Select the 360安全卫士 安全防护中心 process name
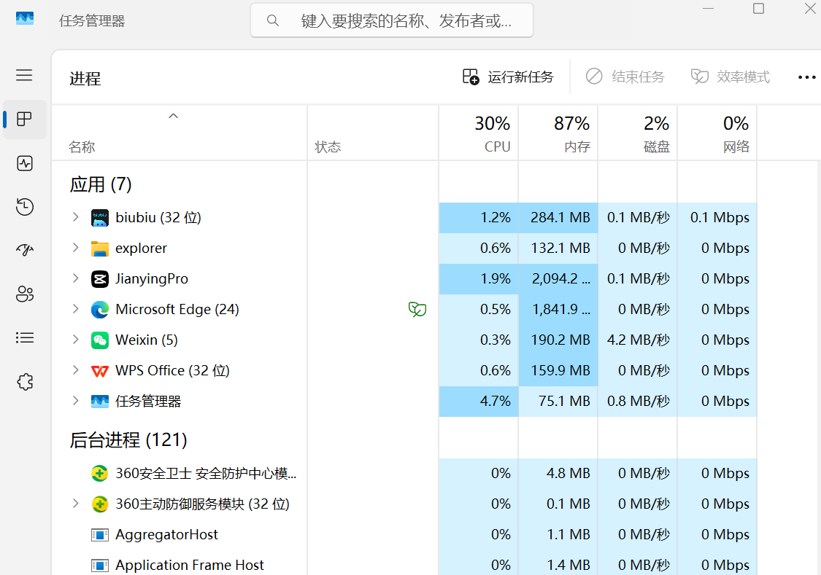Image resolution: width=821 pixels, height=575 pixels. tap(206, 474)
